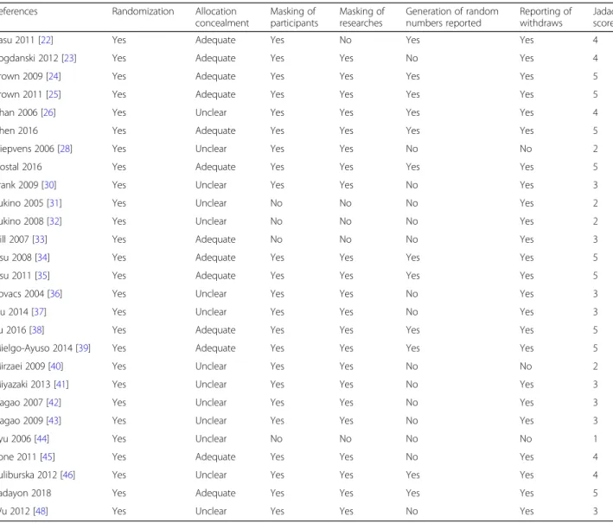Open reference link [22]
The width and height of the screenshot is (613, 523).
point(46,40)
